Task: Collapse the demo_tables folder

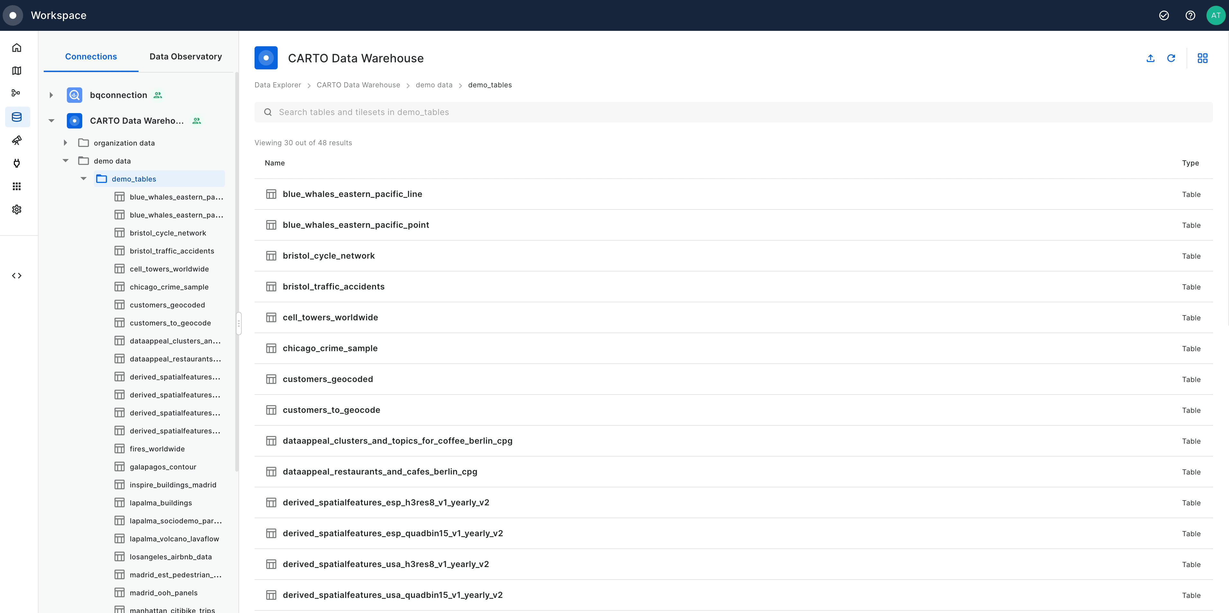Action: tap(84, 179)
